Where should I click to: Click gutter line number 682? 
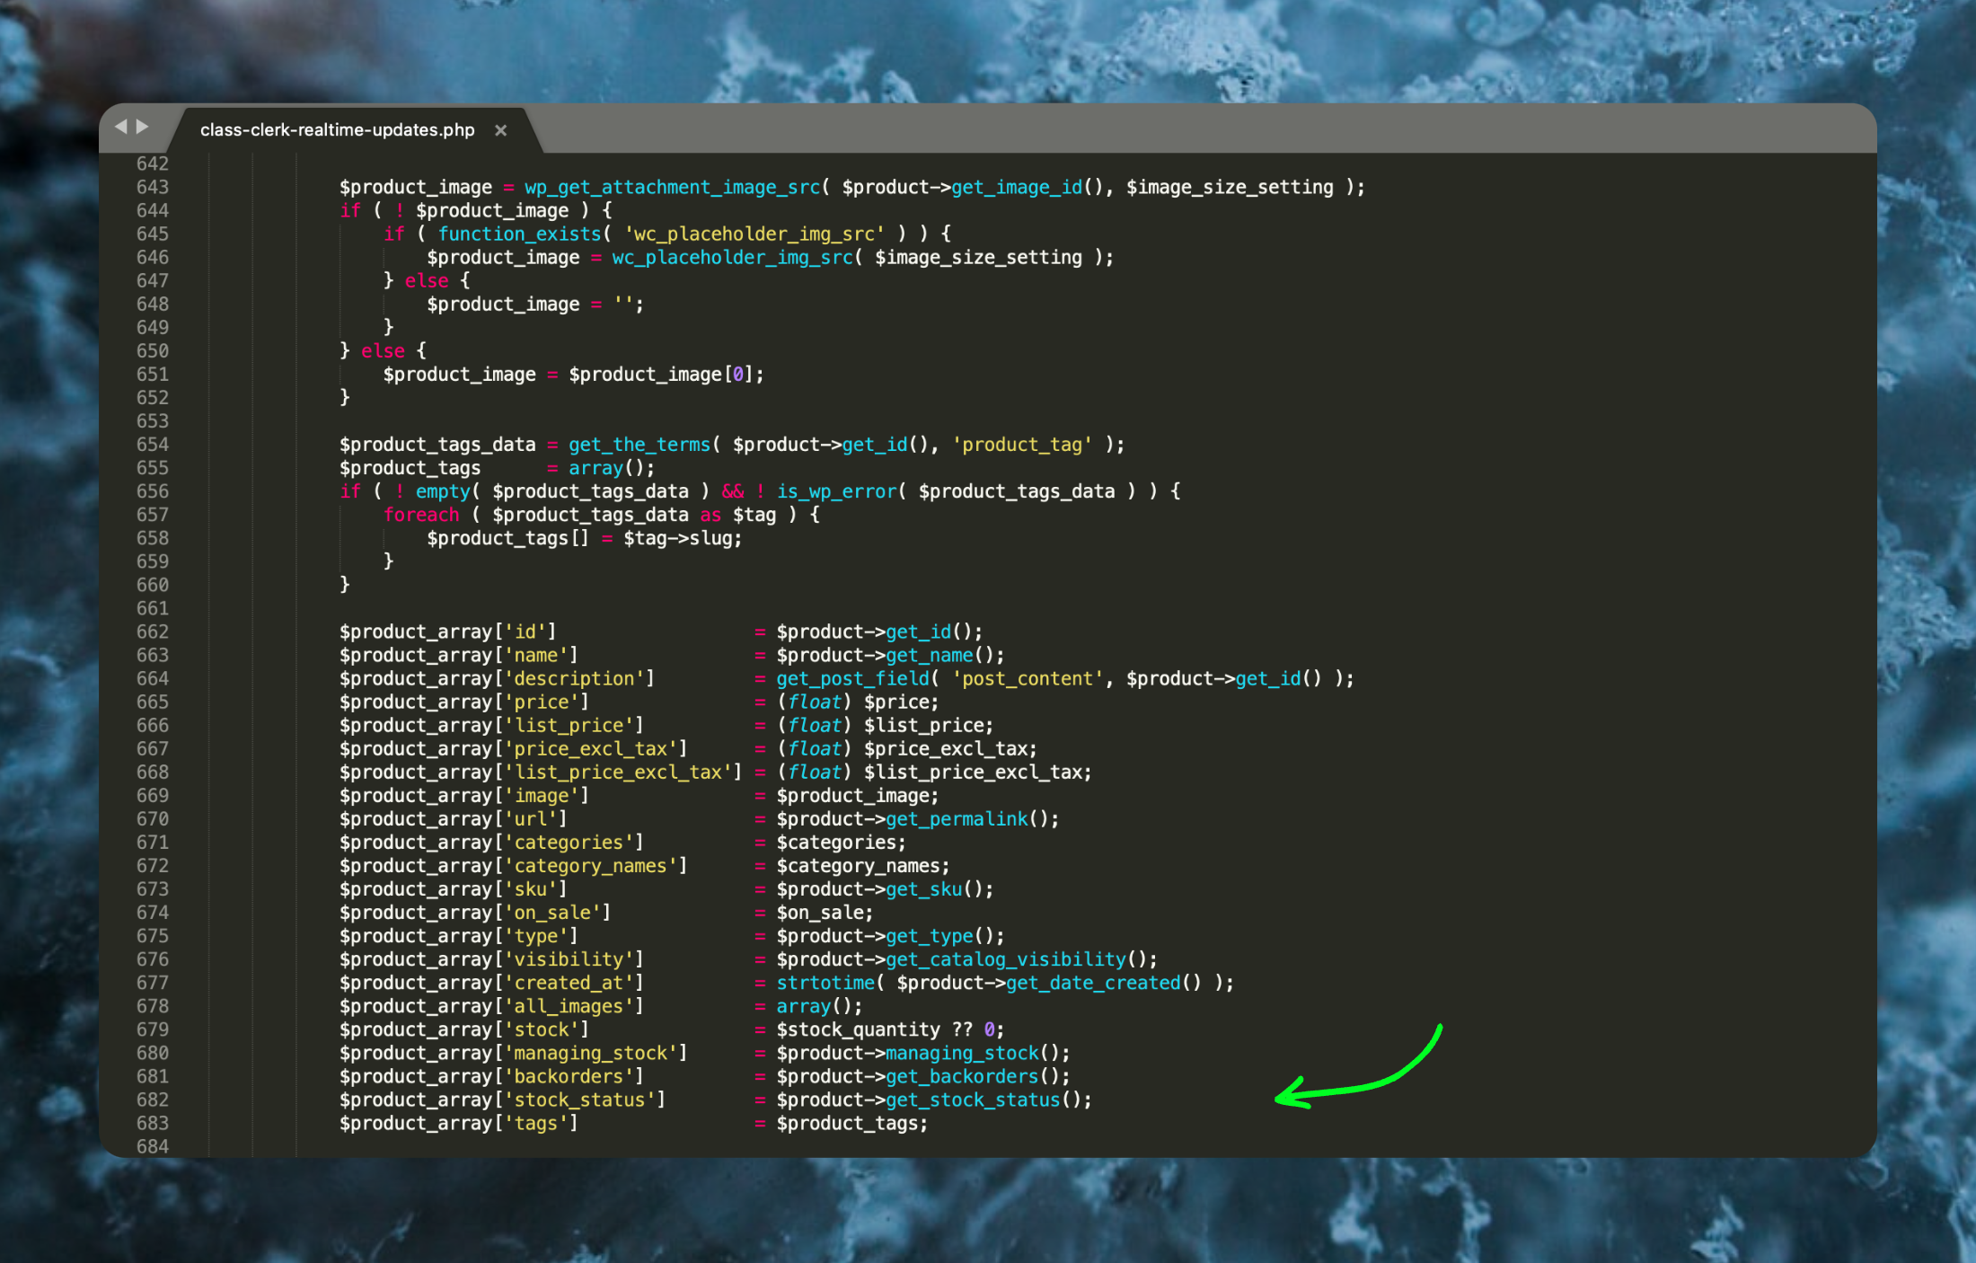coord(152,1100)
